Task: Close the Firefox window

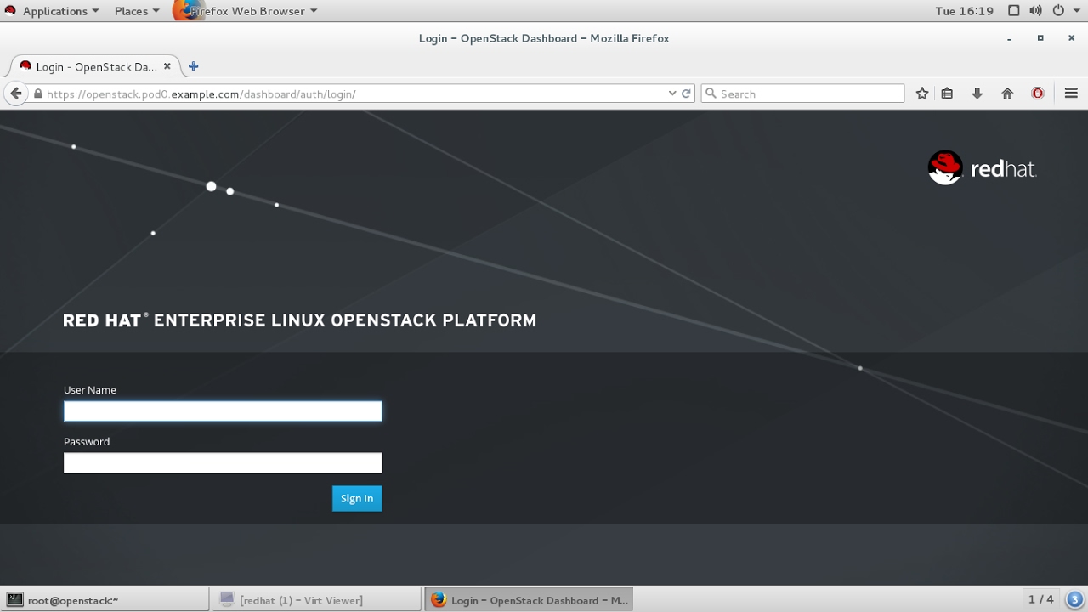Action: (x=1071, y=38)
